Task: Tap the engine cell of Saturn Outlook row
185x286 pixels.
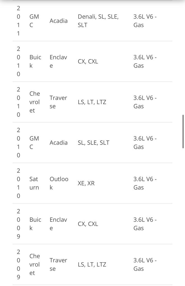Action: click(x=145, y=183)
